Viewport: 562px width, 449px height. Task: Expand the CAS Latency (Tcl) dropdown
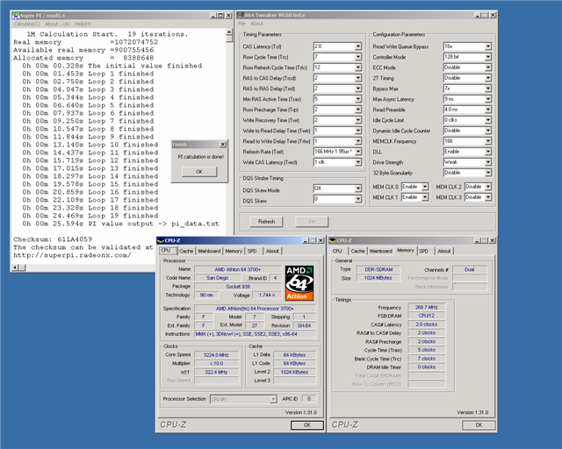pyautogui.click(x=357, y=46)
